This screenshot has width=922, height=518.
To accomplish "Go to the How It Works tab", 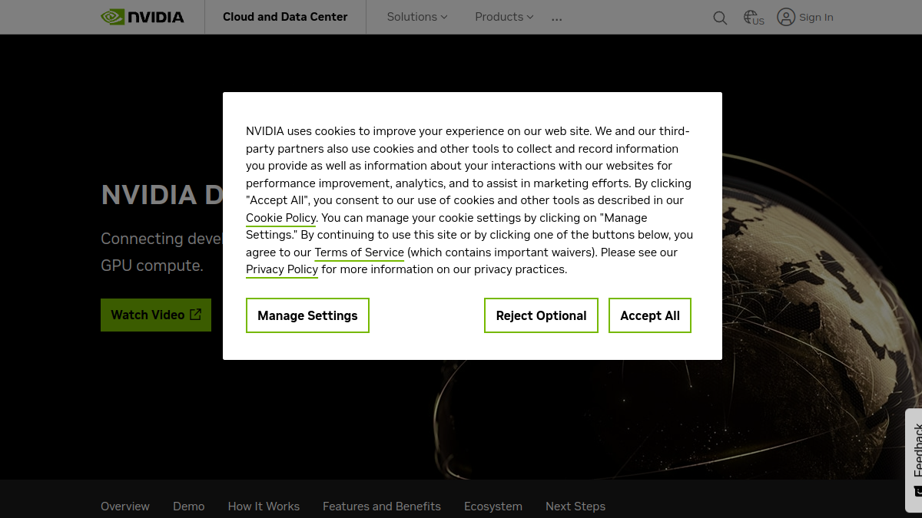I will (x=264, y=506).
